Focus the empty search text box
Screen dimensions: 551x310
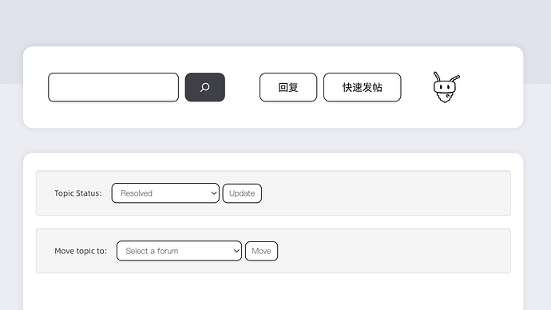tap(113, 87)
